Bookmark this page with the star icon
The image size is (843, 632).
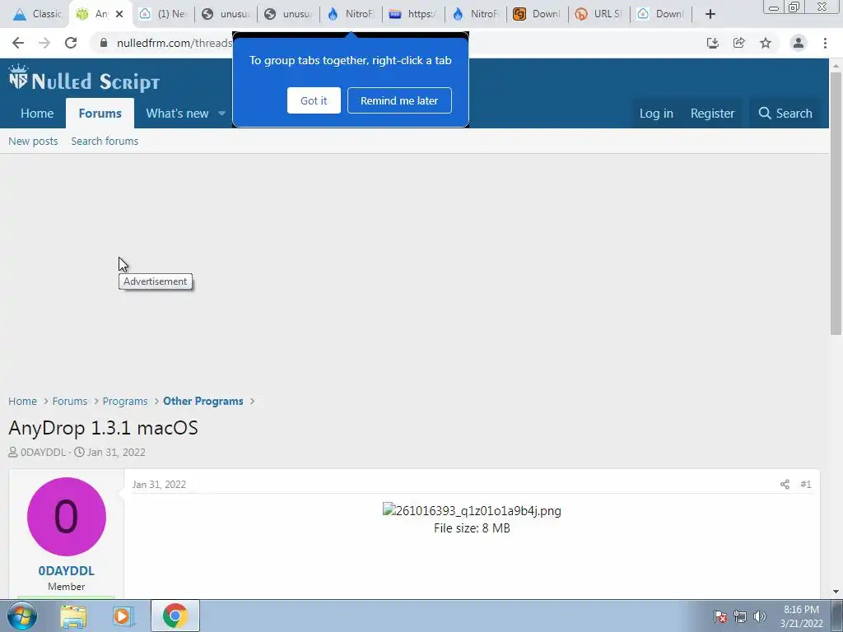766,43
